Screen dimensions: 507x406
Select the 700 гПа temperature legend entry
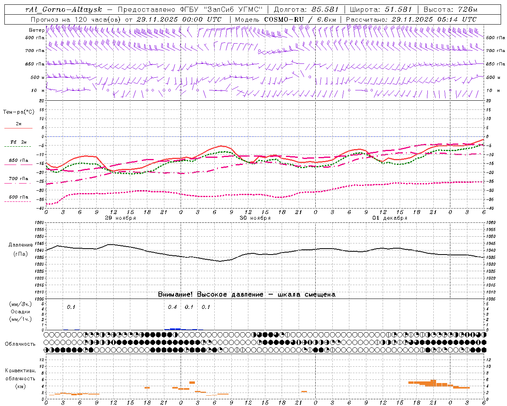point(18,180)
